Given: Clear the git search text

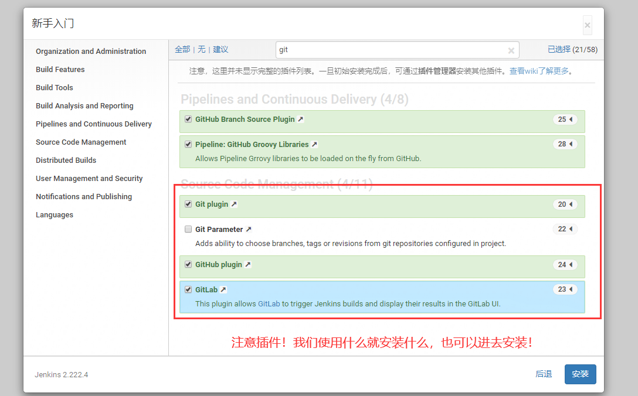Looking at the screenshot, I should tap(511, 50).
